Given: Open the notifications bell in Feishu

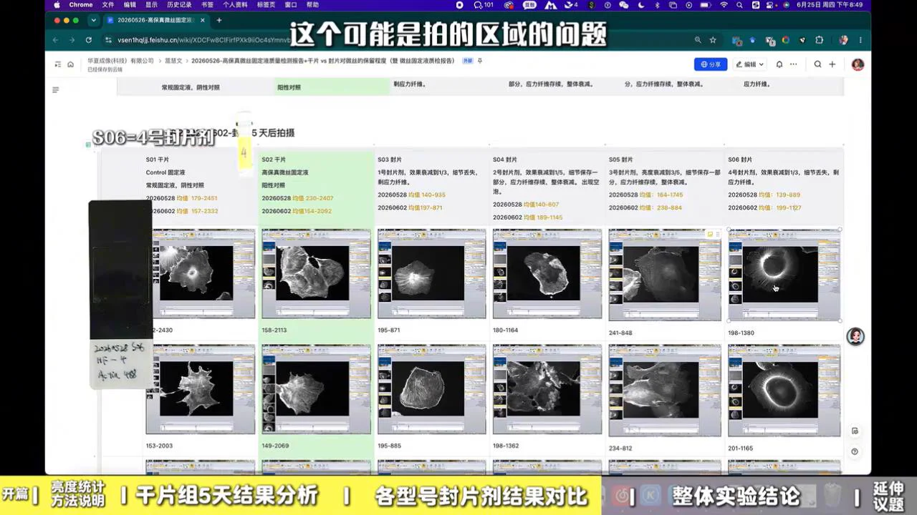Looking at the screenshot, I should click(779, 64).
